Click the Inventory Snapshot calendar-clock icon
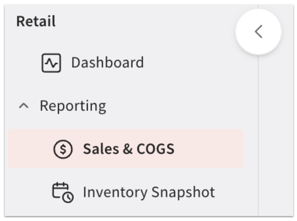 coord(62,192)
